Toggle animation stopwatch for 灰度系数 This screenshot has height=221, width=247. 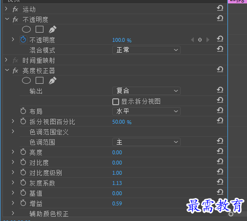point(23,183)
